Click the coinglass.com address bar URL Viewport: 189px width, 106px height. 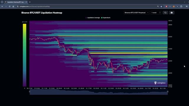pyautogui.click(x=35, y=6)
